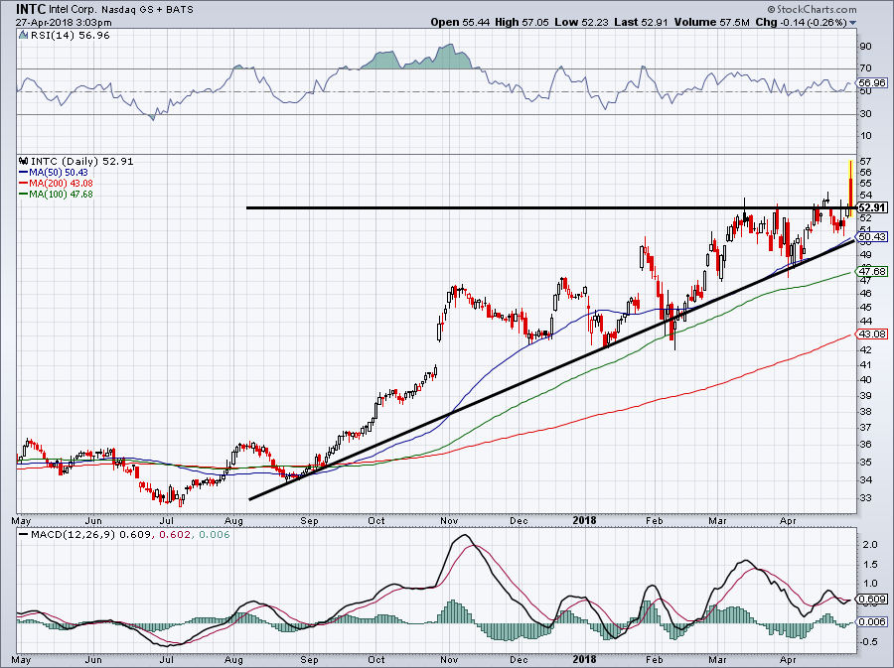Click the Nasdaq GS + BATS exchange label
894x668 pixels.
[147, 10]
